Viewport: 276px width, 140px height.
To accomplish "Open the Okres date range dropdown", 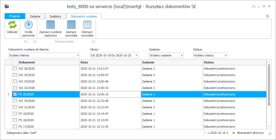I will click(114, 55).
